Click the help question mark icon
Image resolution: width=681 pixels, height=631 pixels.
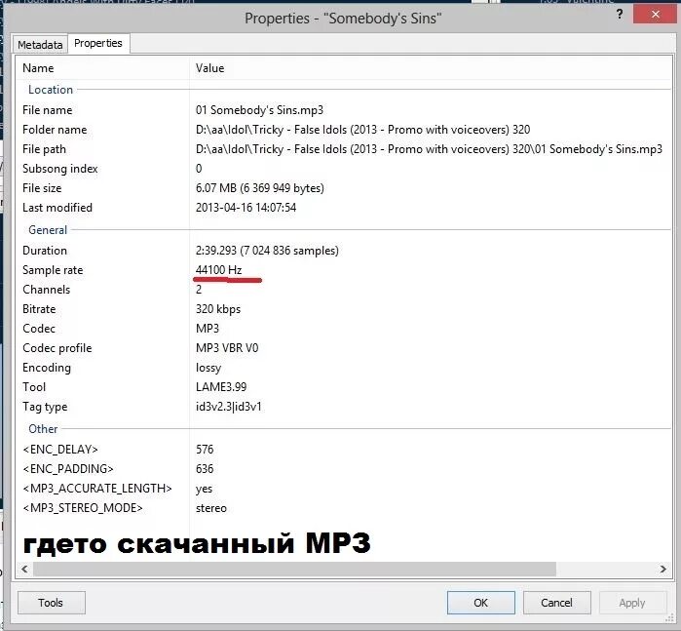620,15
